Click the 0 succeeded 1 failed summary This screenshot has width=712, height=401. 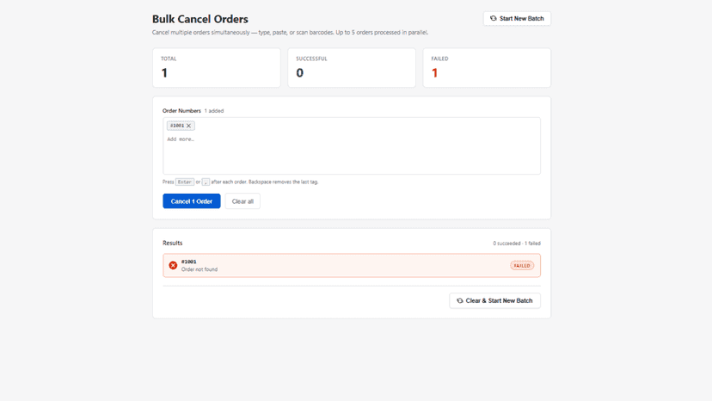(x=517, y=244)
